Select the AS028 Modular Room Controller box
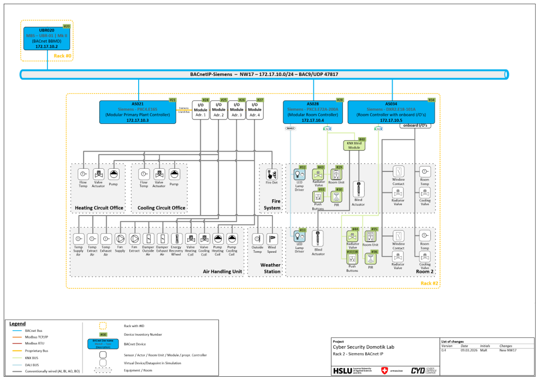The width and height of the screenshot is (539, 380). pyautogui.click(x=313, y=112)
